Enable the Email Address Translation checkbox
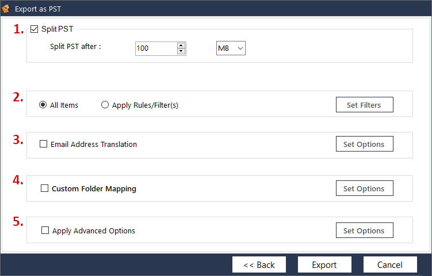The width and height of the screenshot is (432, 276). click(x=44, y=144)
